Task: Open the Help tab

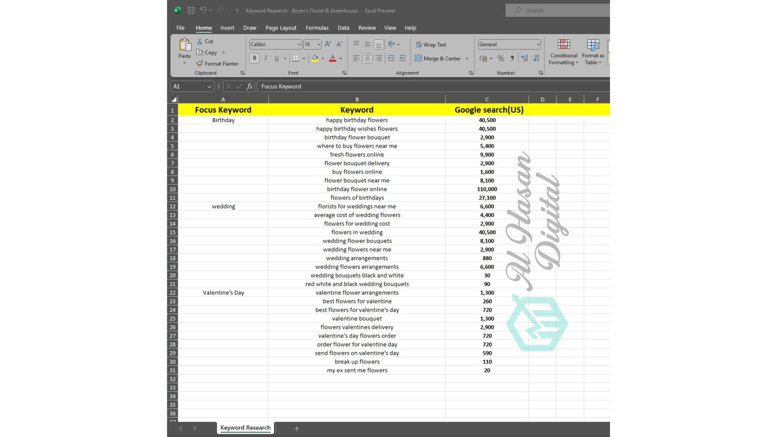Action: (410, 28)
